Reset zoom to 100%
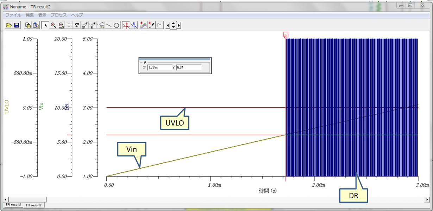 [61, 25]
